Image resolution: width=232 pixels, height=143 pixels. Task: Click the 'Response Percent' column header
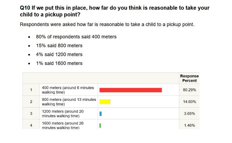[189, 78]
